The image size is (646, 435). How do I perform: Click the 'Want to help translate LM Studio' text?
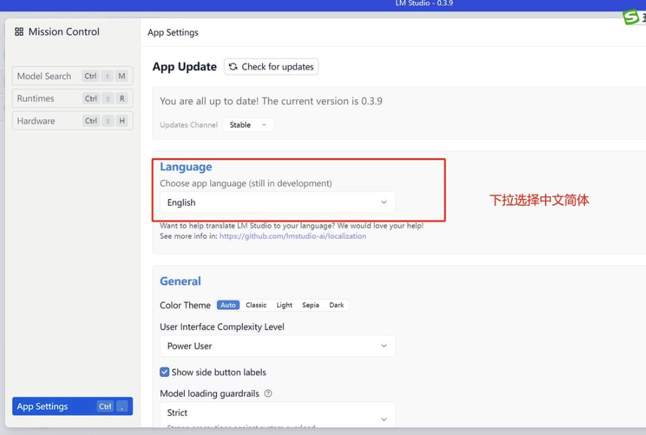click(x=292, y=225)
